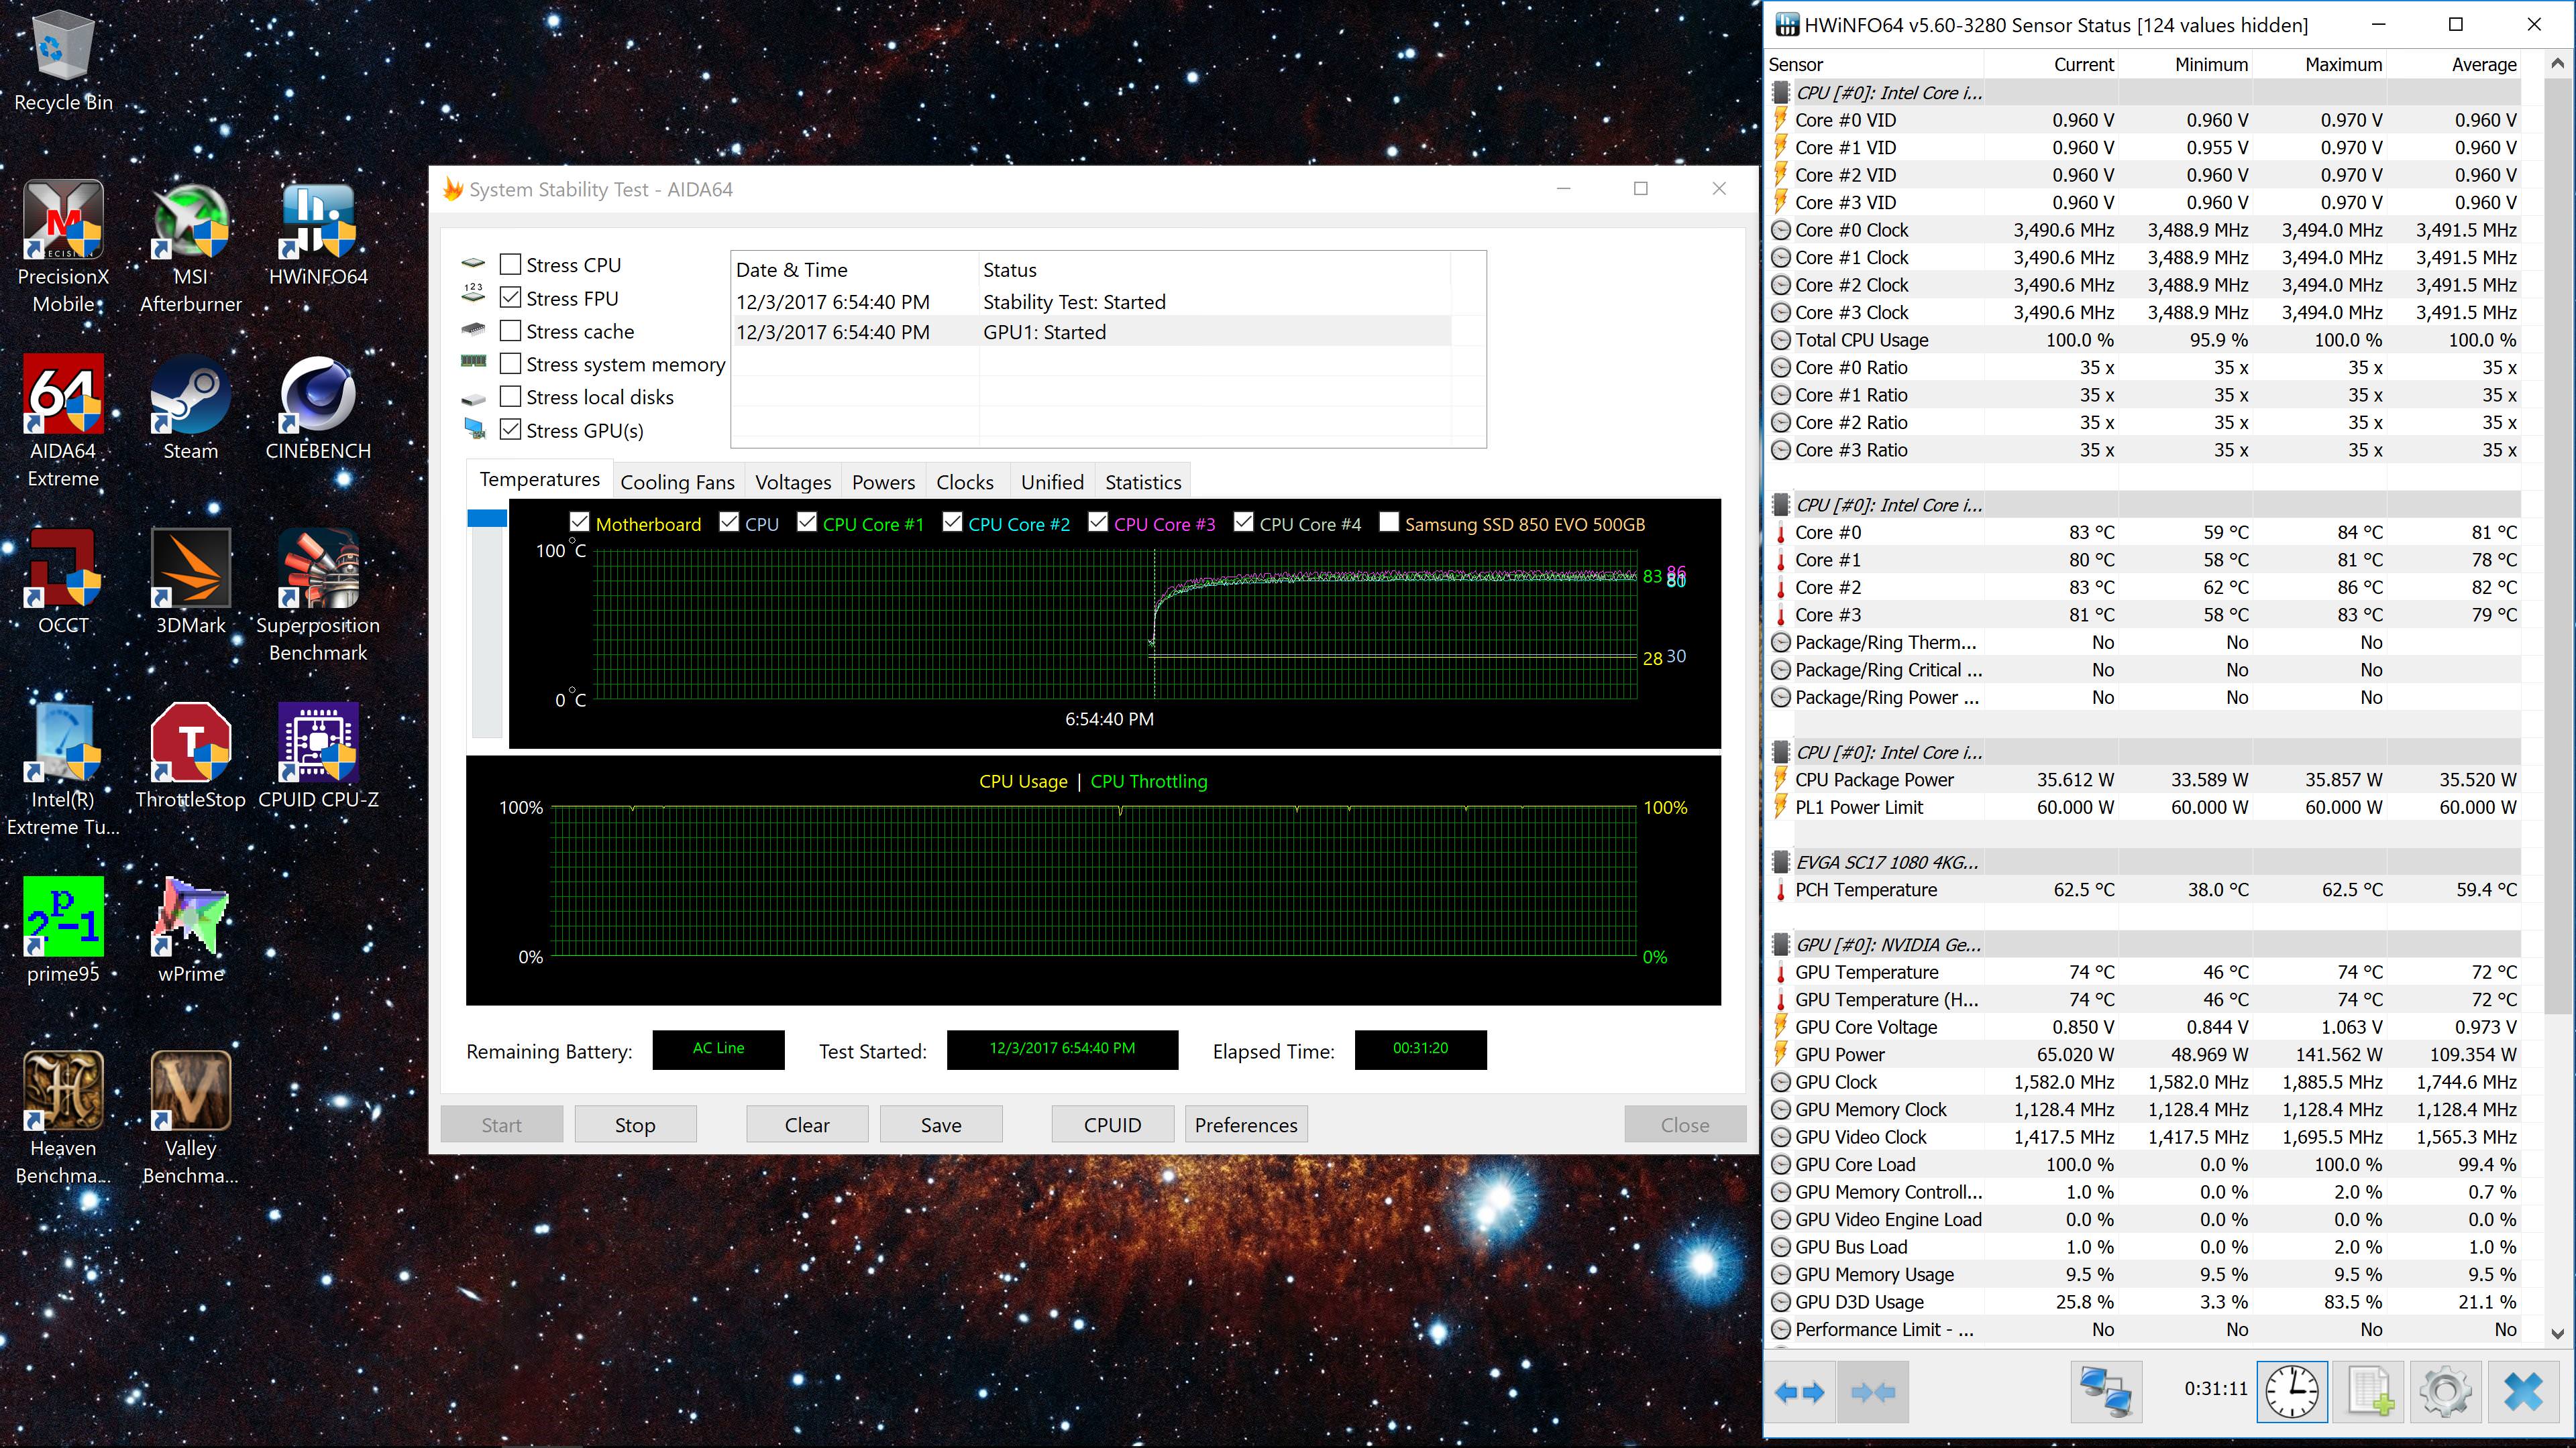Select the GPU Temperature row in HWiNFO
The image size is (2576, 1448).
[2144, 971]
